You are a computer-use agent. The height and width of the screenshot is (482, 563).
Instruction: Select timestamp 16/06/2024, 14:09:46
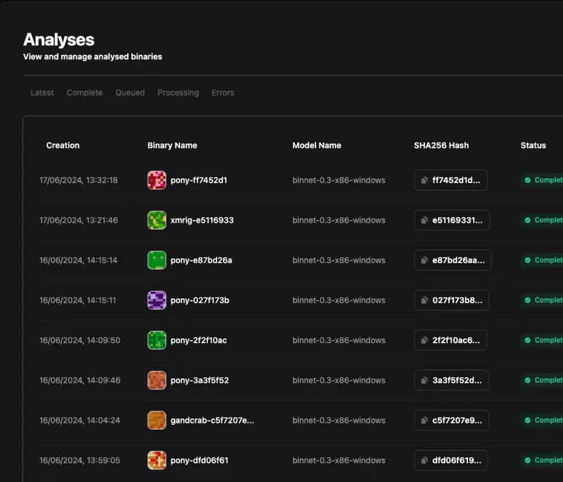coord(80,381)
